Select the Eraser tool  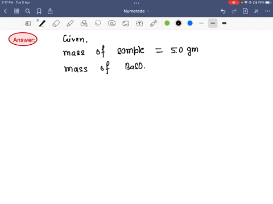click(56, 23)
